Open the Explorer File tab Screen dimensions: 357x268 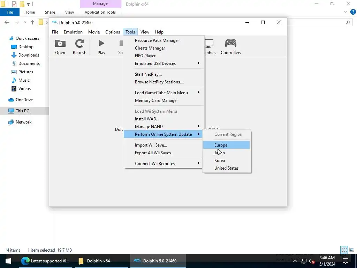(9, 12)
